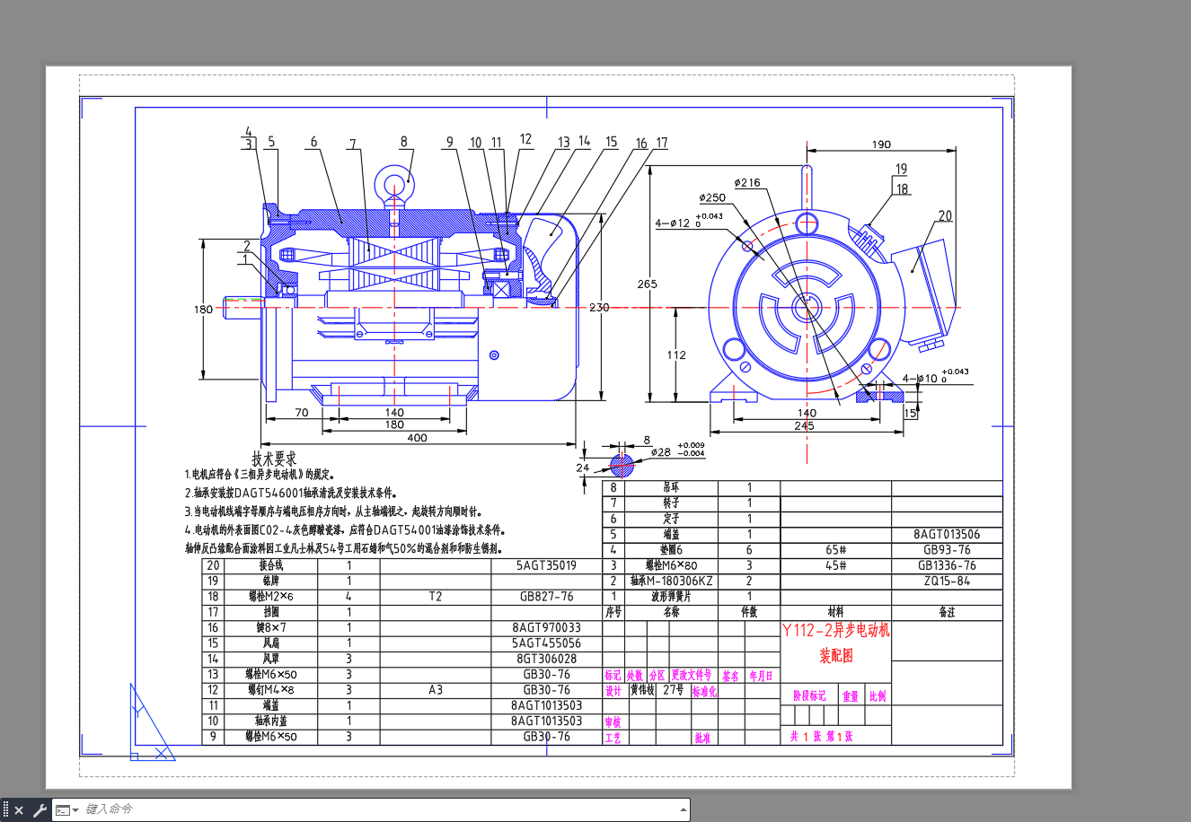
Task: Select the part name 螺栓M2×6
Action: (x=271, y=597)
